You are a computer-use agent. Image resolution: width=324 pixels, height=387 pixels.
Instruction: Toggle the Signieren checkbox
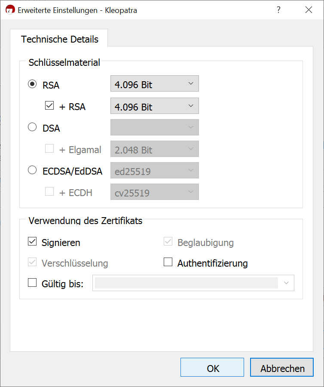click(x=32, y=242)
